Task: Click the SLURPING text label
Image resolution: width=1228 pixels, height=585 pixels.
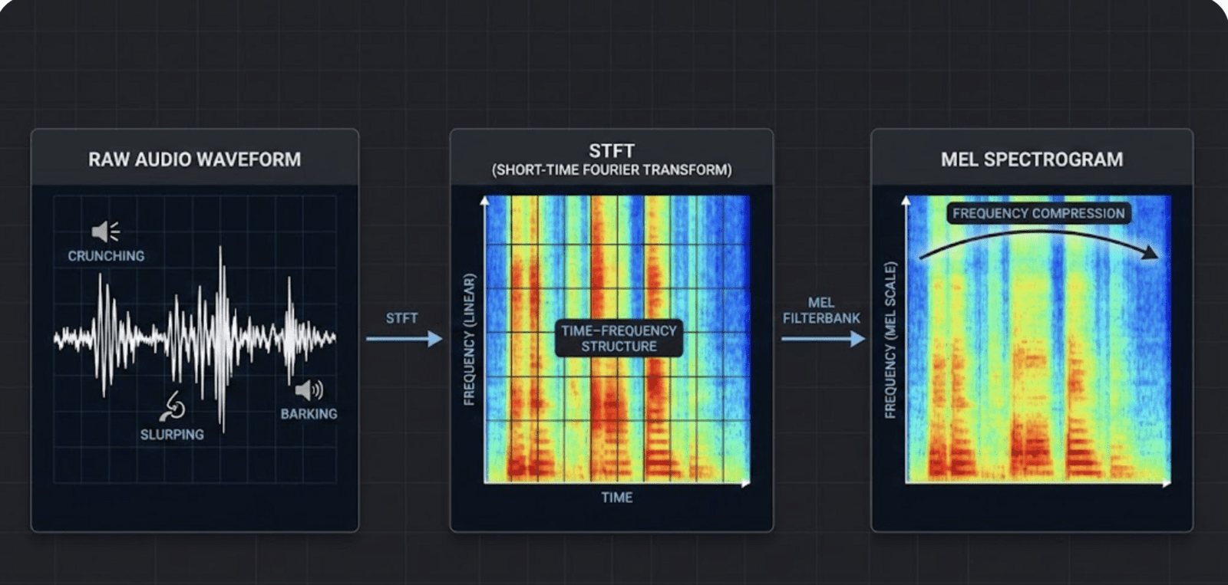Action: (x=172, y=435)
